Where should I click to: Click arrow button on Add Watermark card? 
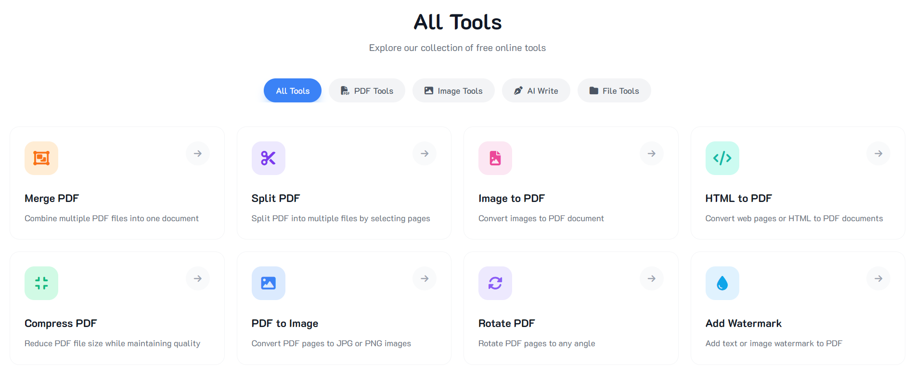pyautogui.click(x=878, y=278)
